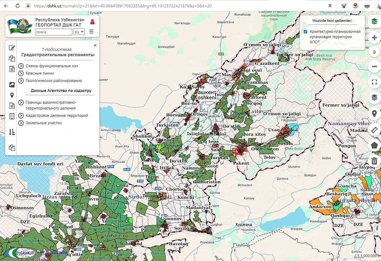Click the Davlat suv fondi eri label

pyautogui.click(x=40, y=164)
